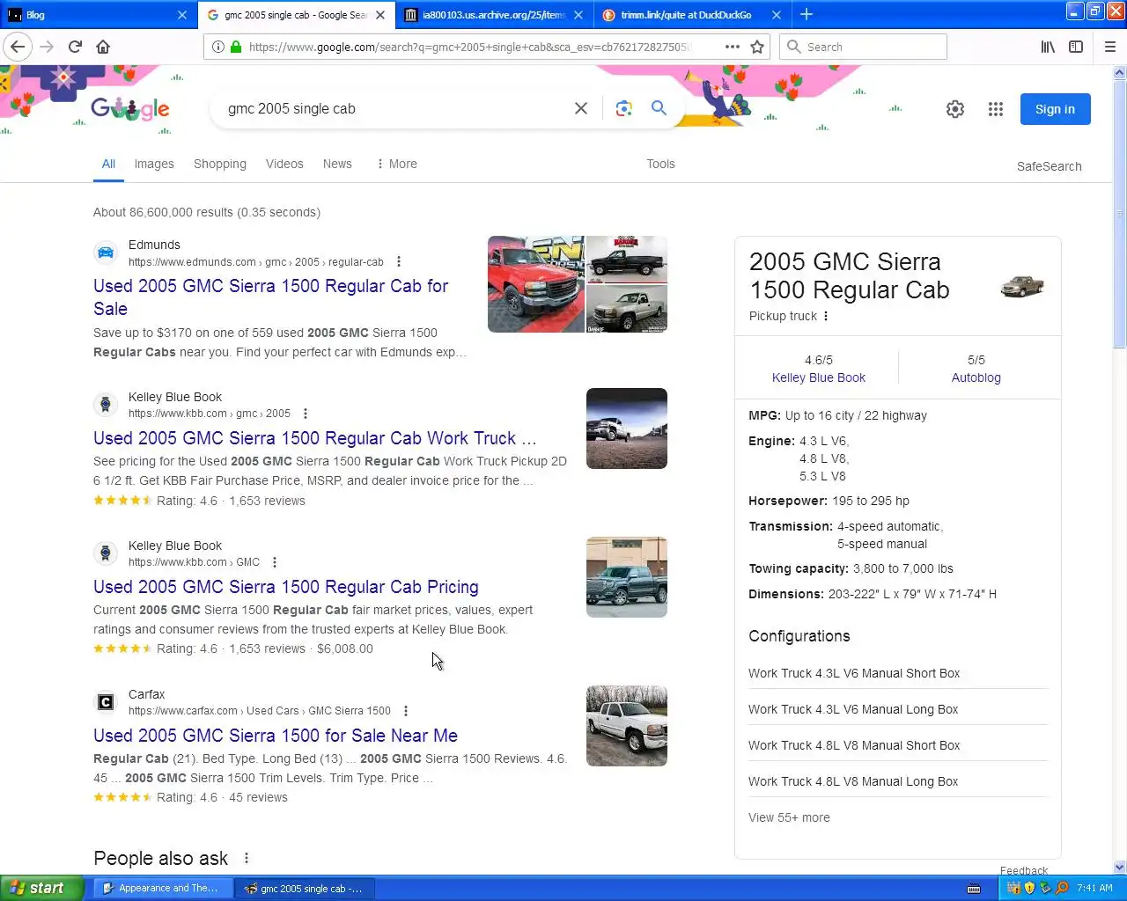1127x901 pixels.
Task: Submit query with the blue magnifier icon
Action: pyautogui.click(x=659, y=108)
